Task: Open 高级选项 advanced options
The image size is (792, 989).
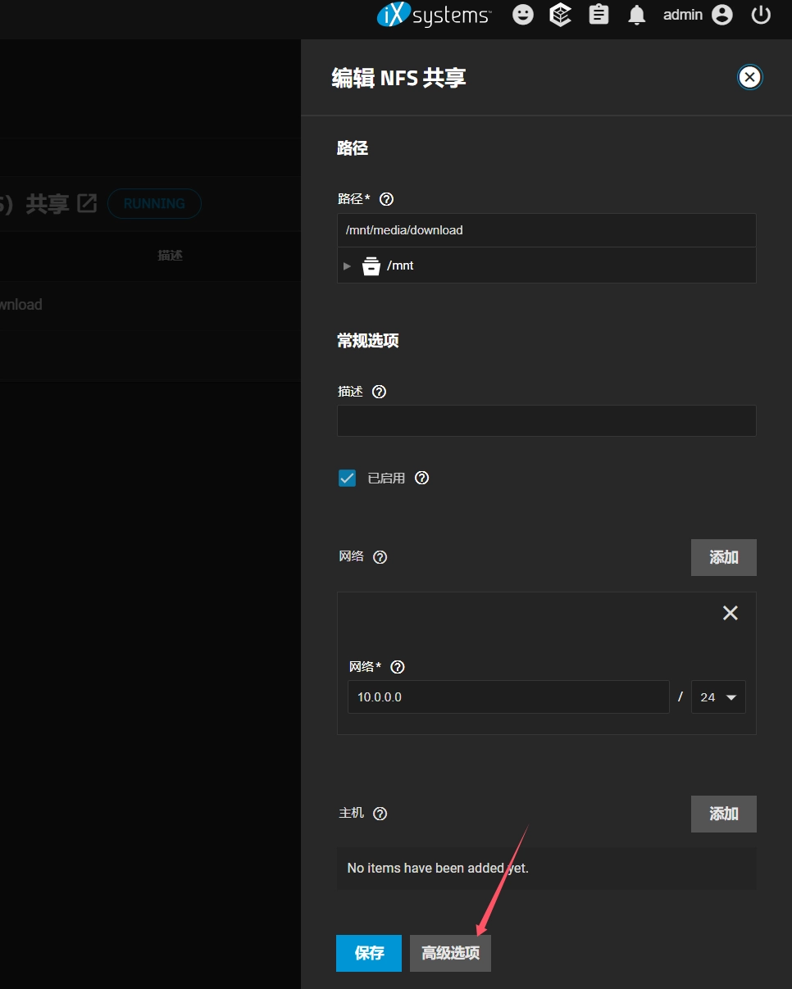Action: pyautogui.click(x=450, y=953)
